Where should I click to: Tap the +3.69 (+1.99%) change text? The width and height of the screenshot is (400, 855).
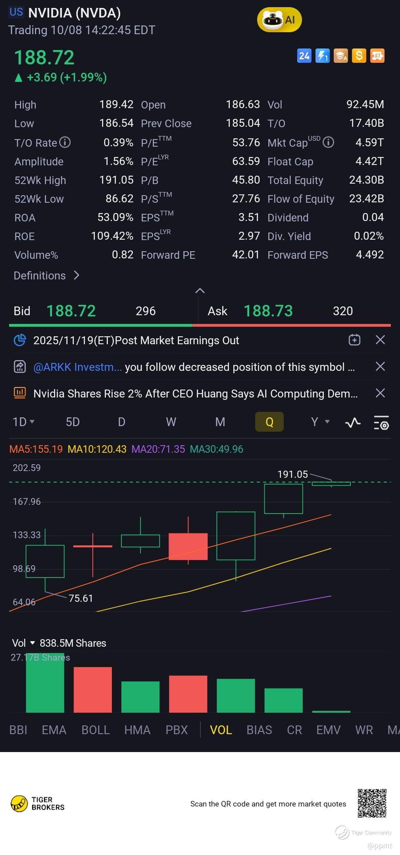pos(67,77)
